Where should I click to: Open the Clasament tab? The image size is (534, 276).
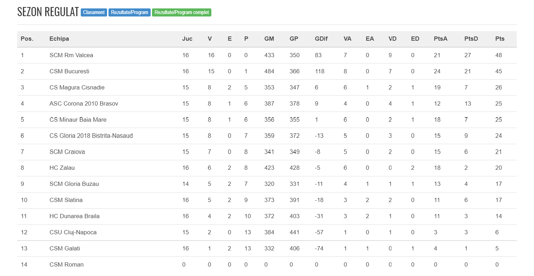tap(94, 12)
